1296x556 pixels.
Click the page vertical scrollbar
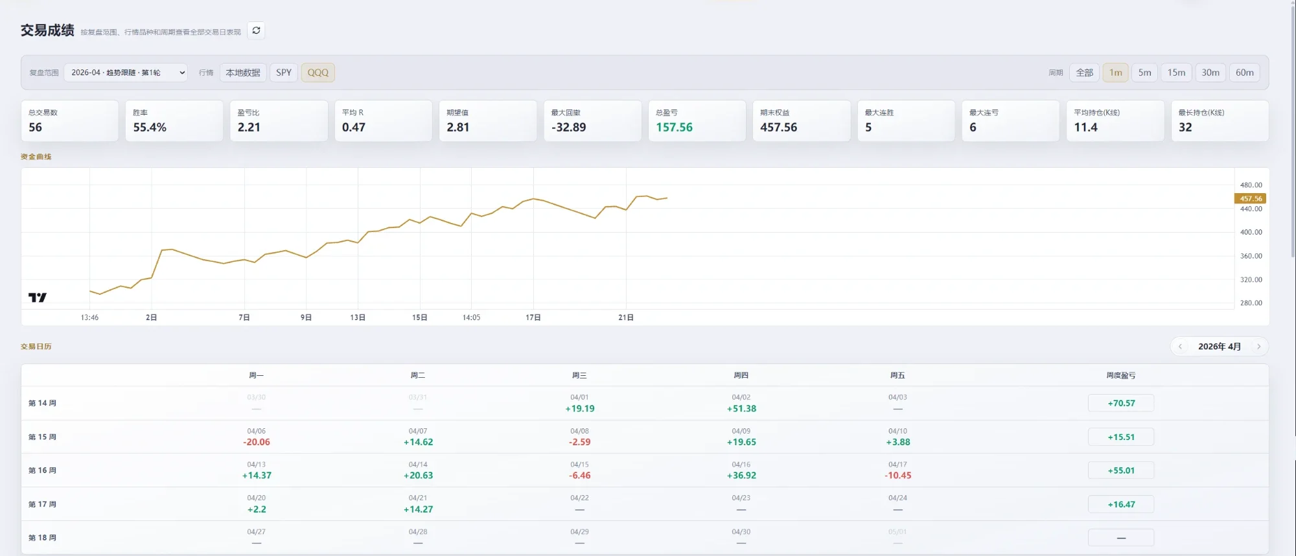(1293, 130)
